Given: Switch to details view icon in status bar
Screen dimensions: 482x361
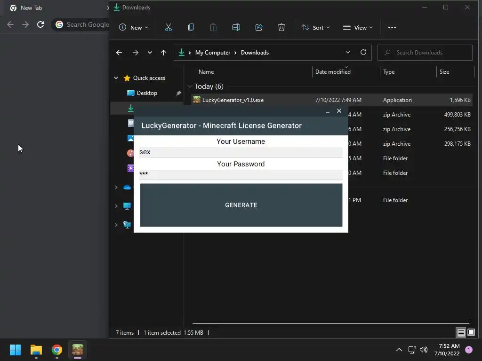Looking at the screenshot, I should click(461, 332).
